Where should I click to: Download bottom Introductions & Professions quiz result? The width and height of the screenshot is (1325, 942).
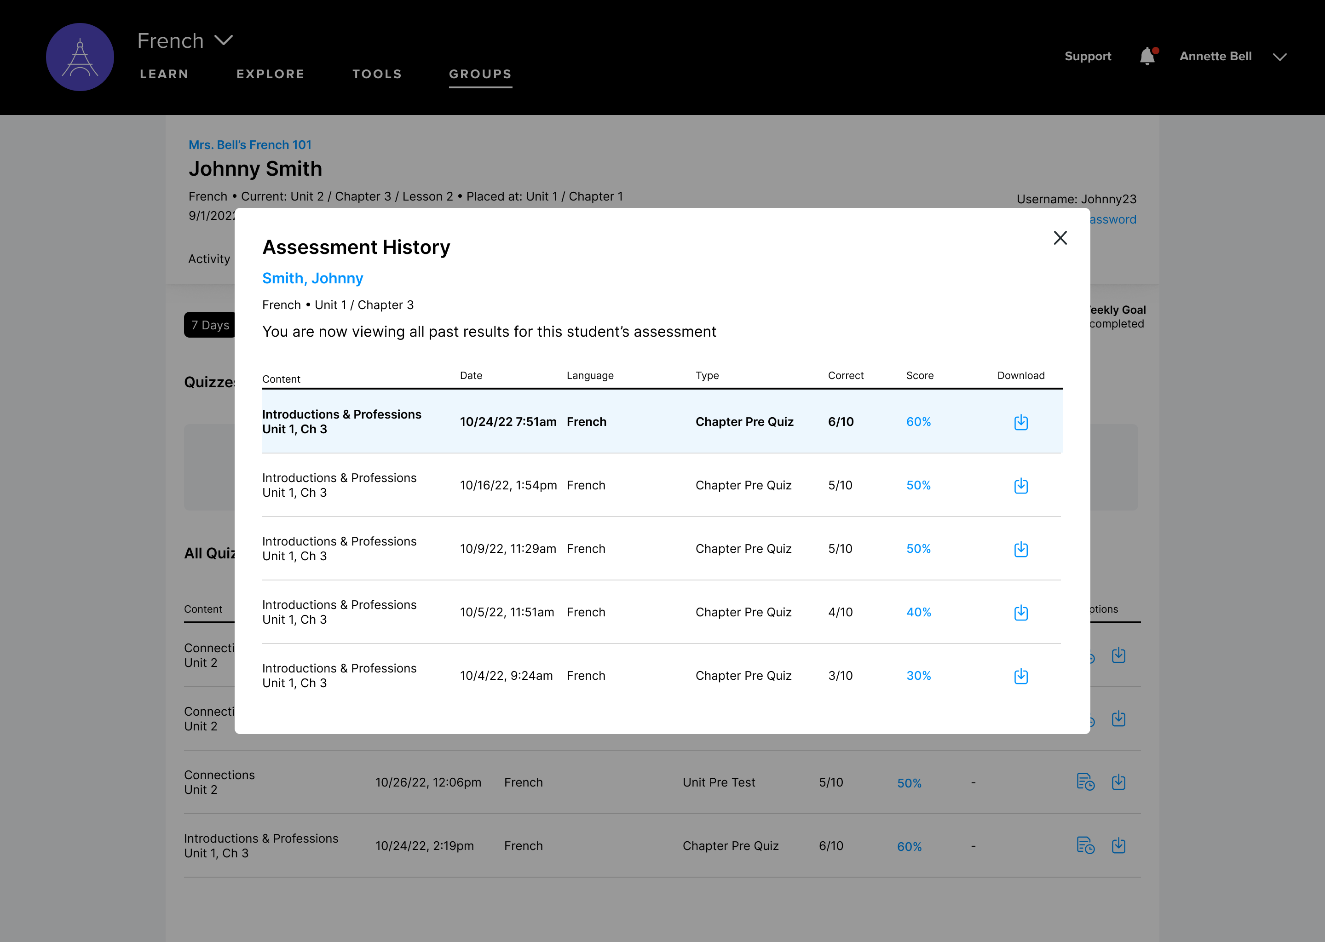pyautogui.click(x=1119, y=846)
